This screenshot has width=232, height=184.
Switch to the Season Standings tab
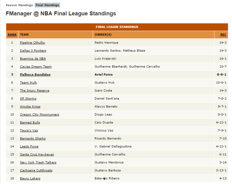pos(19,5)
